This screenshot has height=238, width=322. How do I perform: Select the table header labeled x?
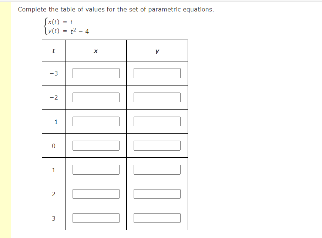click(96, 50)
